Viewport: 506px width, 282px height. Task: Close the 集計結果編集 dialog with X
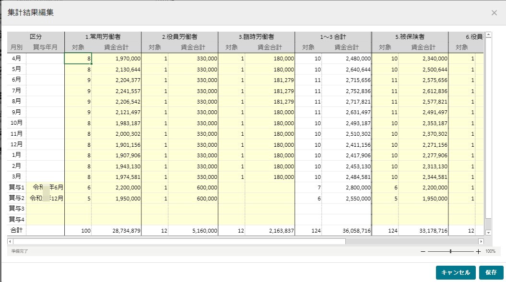(494, 13)
